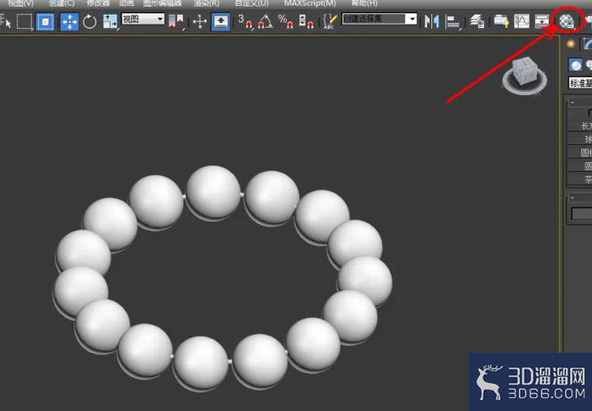This screenshot has height=411, width=592.
Task: Open the 帮助(H) menu
Action: click(364, 3)
